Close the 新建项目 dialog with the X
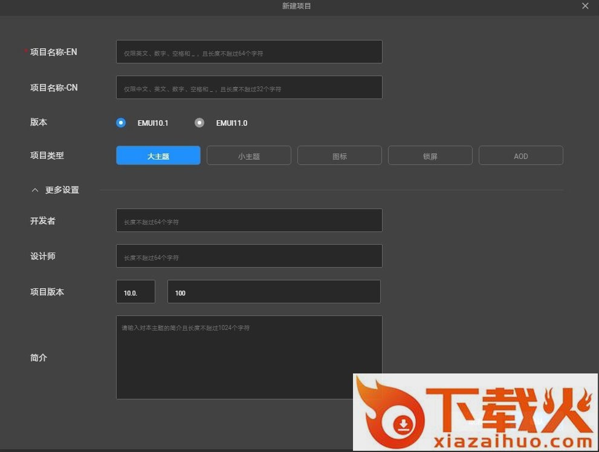The height and width of the screenshot is (452, 599). point(585,6)
